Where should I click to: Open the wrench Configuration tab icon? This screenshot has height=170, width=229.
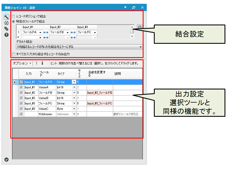tap(6, 17)
